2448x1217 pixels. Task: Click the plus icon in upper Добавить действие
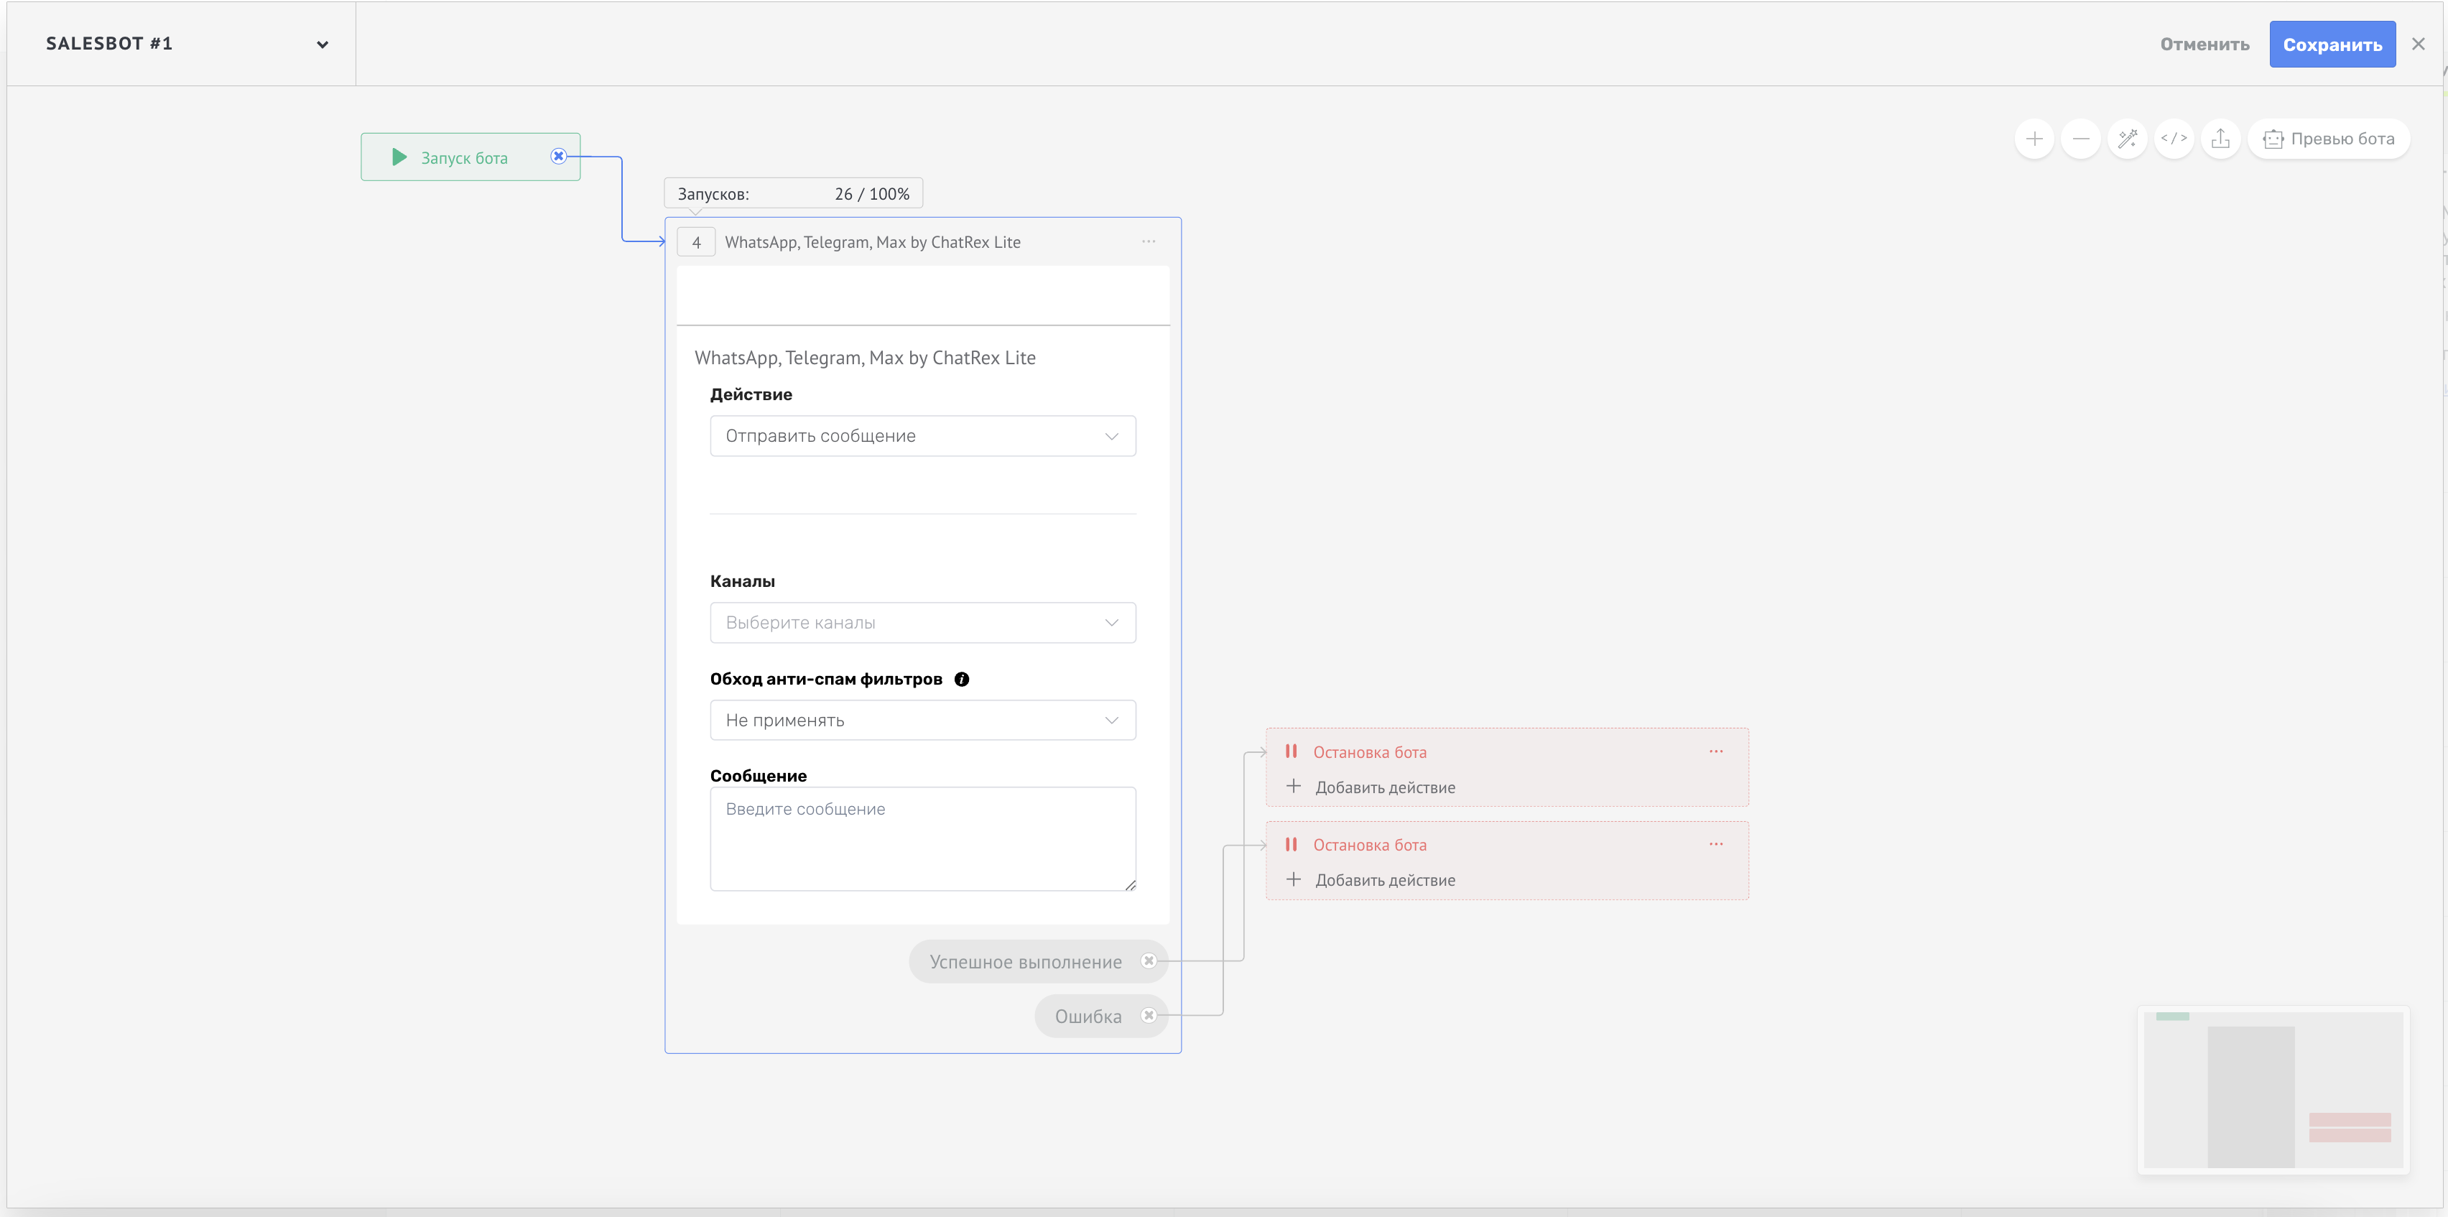click(1294, 786)
